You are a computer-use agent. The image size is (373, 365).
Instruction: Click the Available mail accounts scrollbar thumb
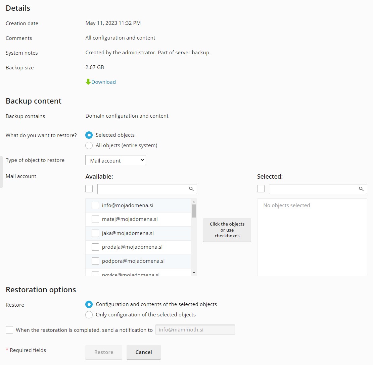coord(194,211)
